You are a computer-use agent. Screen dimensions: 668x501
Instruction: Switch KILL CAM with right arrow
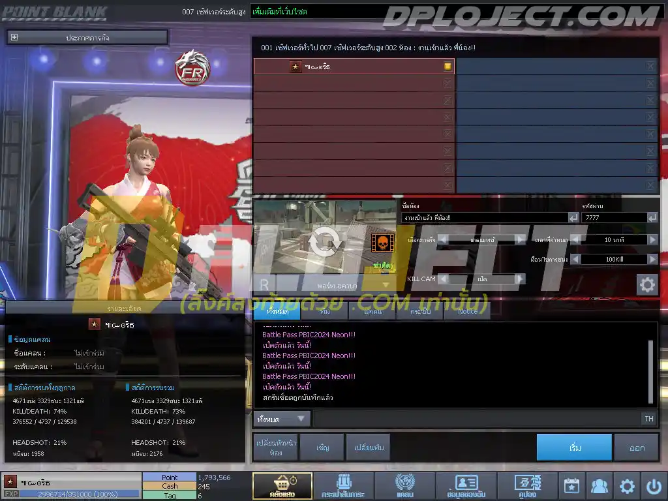(x=520, y=279)
